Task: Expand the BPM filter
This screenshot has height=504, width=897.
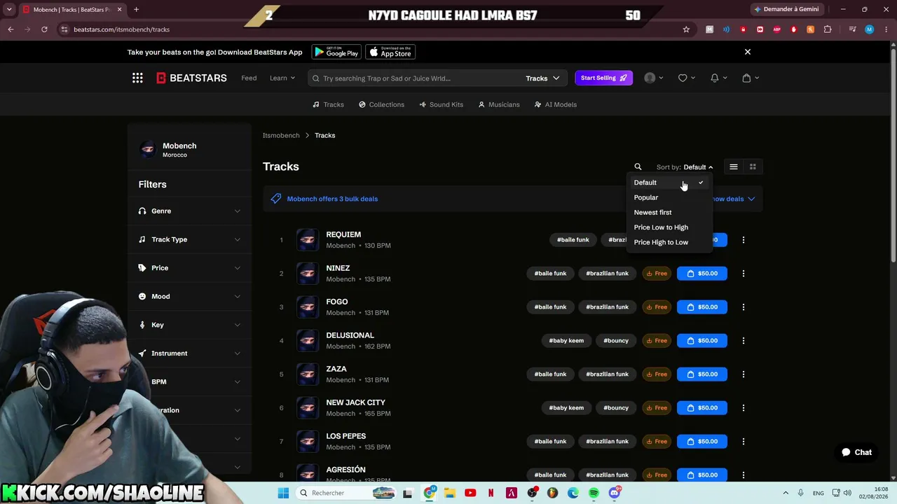Action: (x=190, y=381)
